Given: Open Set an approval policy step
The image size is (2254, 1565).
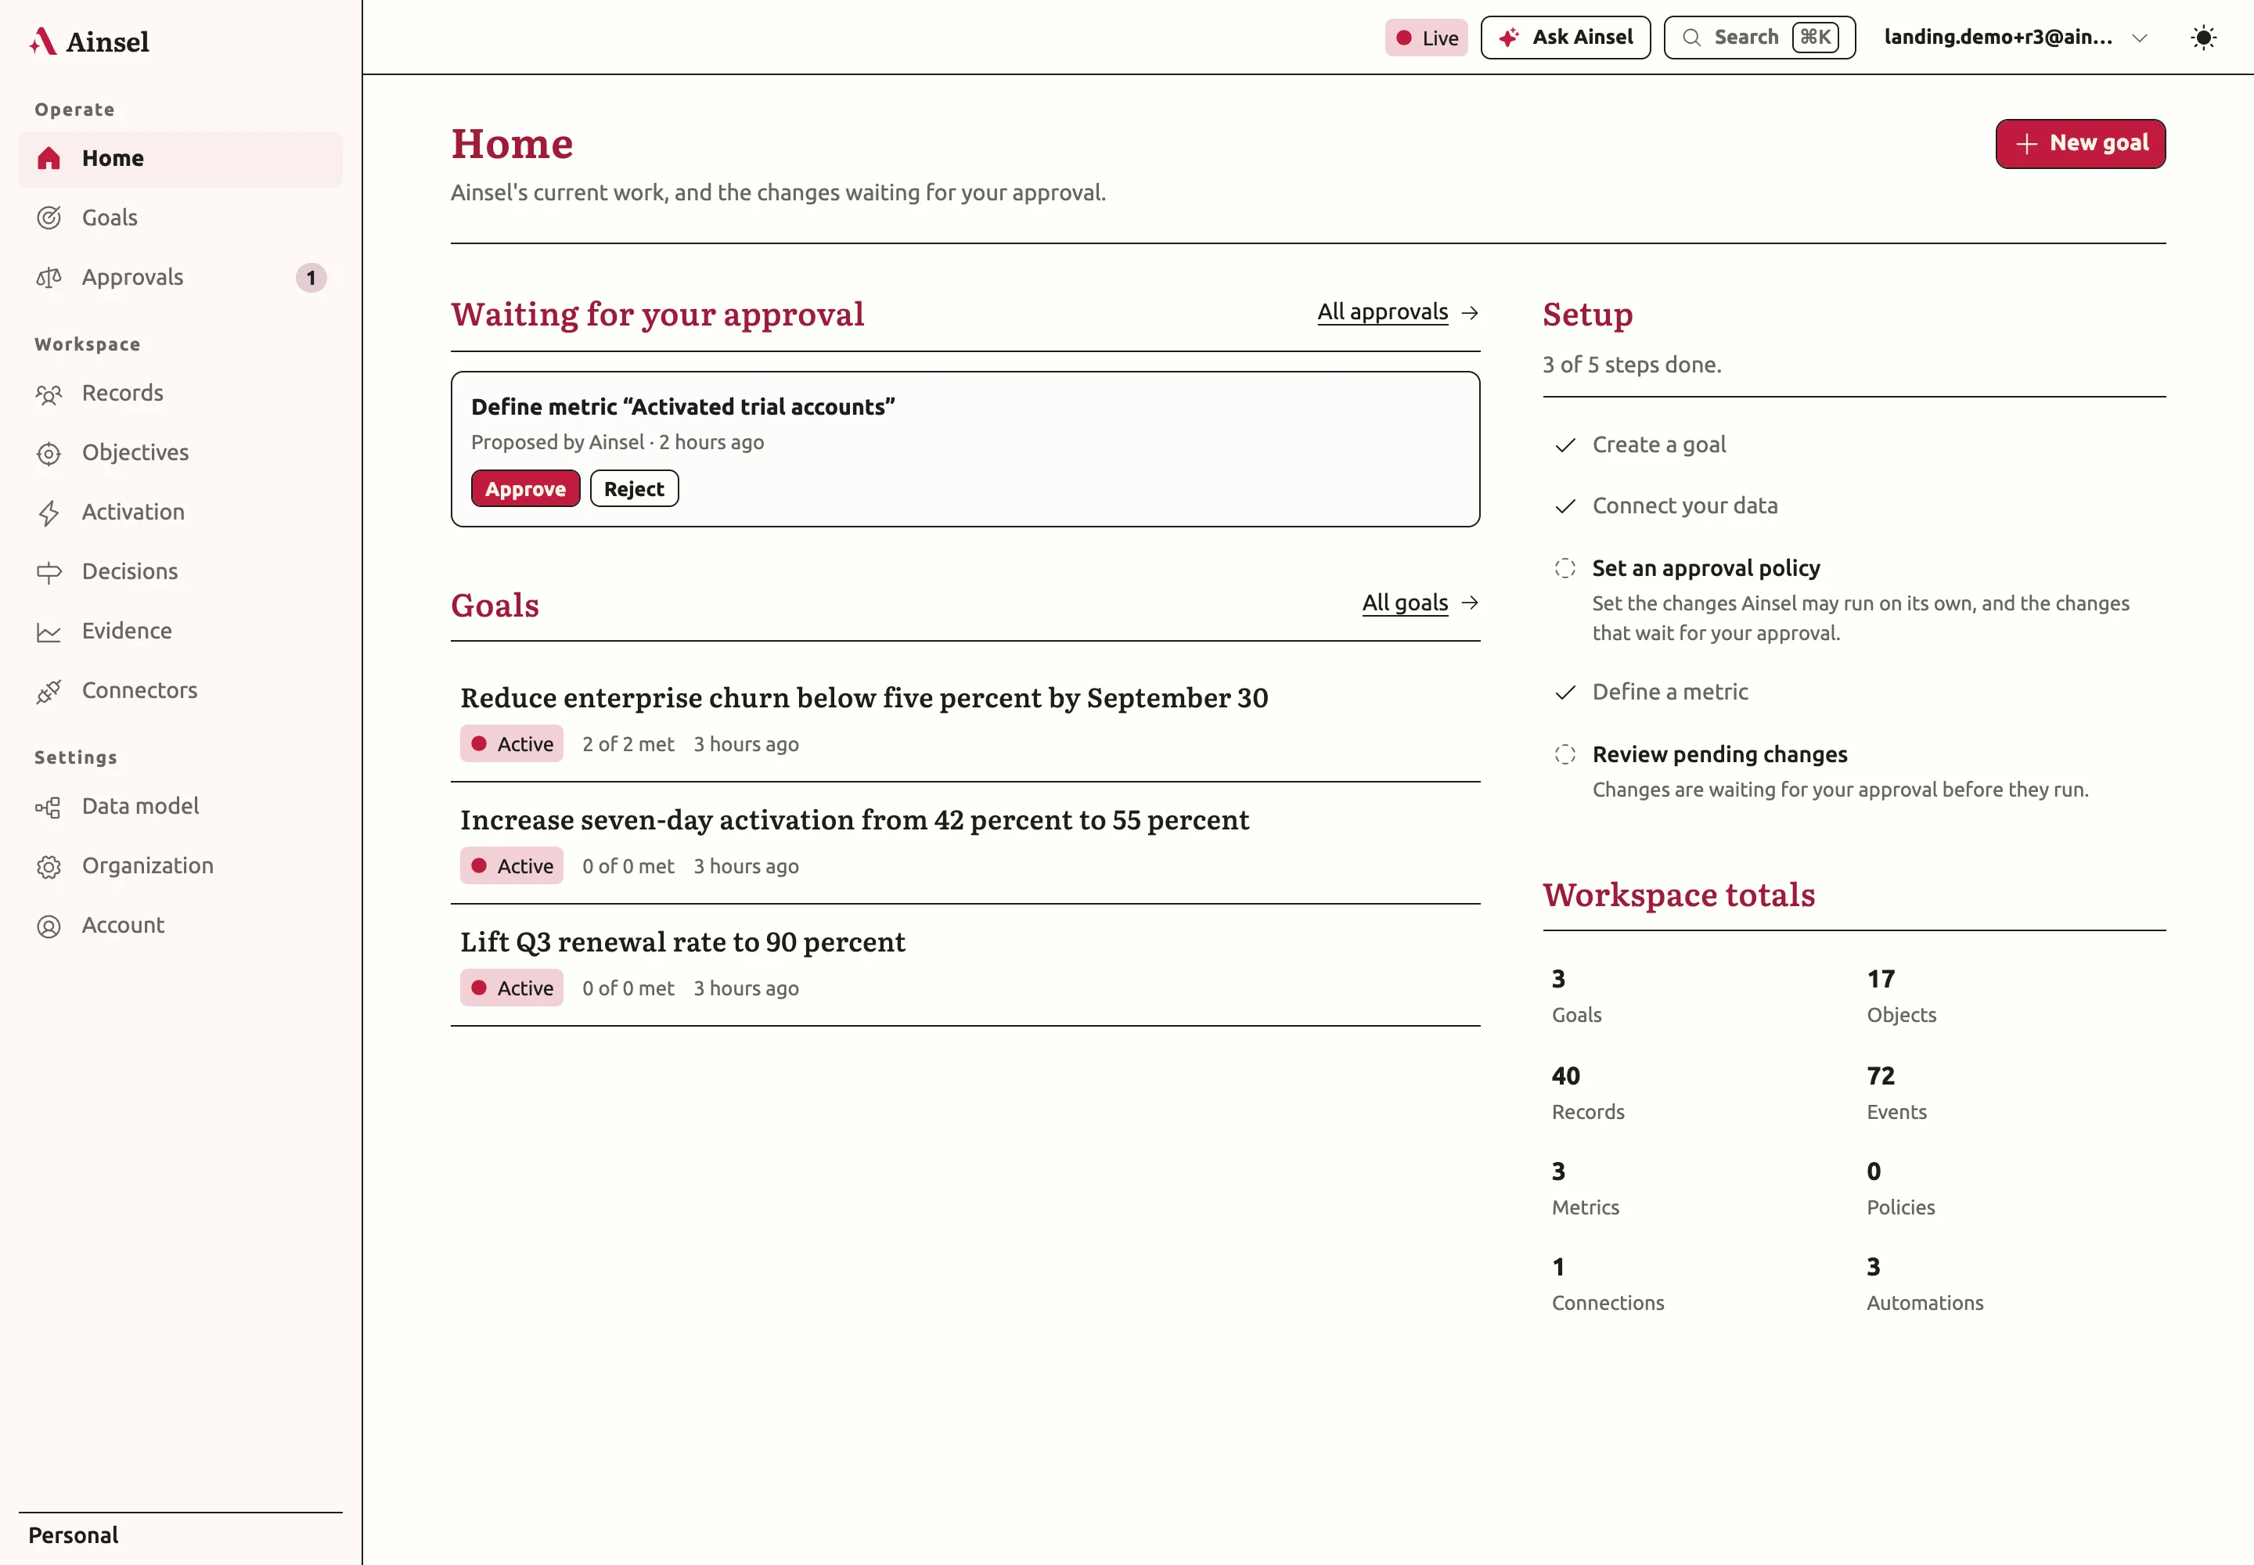Looking at the screenshot, I should [x=1705, y=569].
